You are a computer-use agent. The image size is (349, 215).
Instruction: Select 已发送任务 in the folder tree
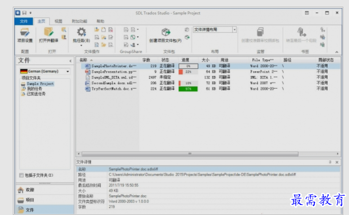click(36, 94)
